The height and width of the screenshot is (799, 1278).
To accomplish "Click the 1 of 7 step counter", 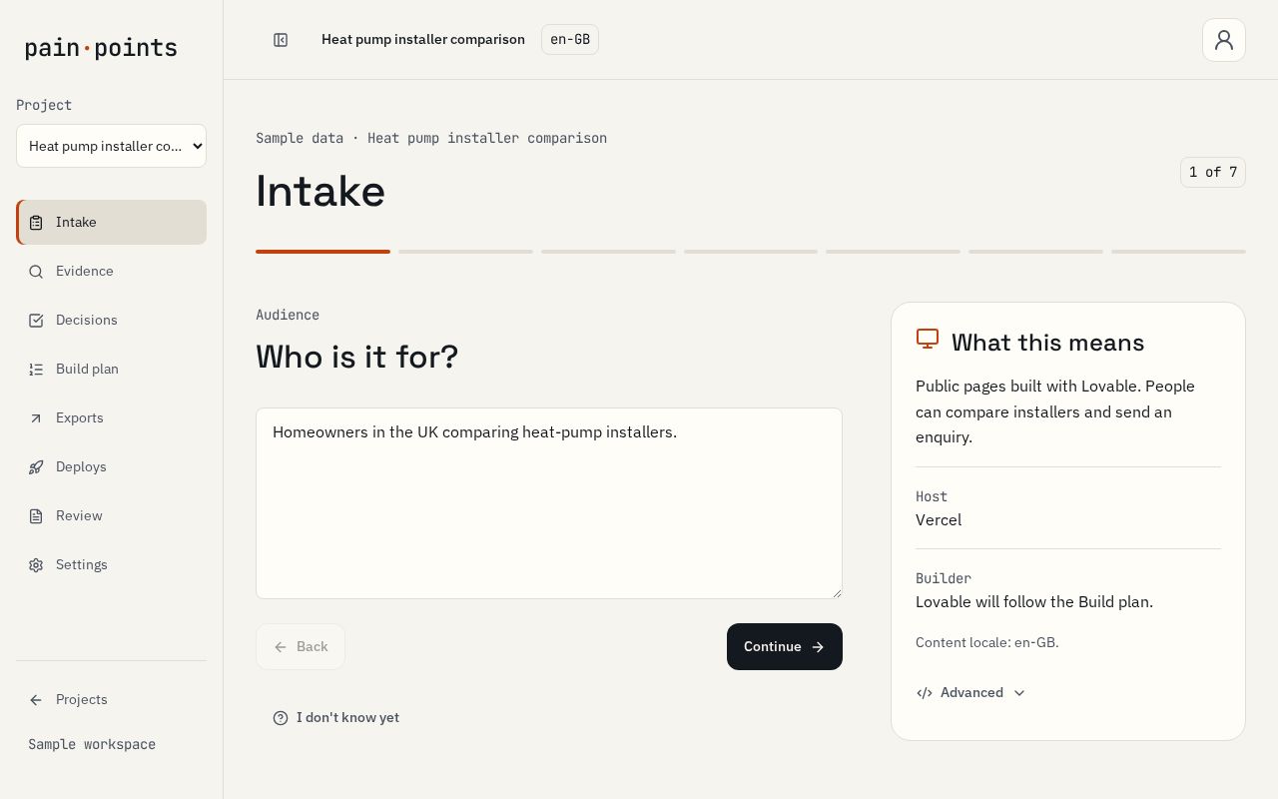I will [1213, 173].
